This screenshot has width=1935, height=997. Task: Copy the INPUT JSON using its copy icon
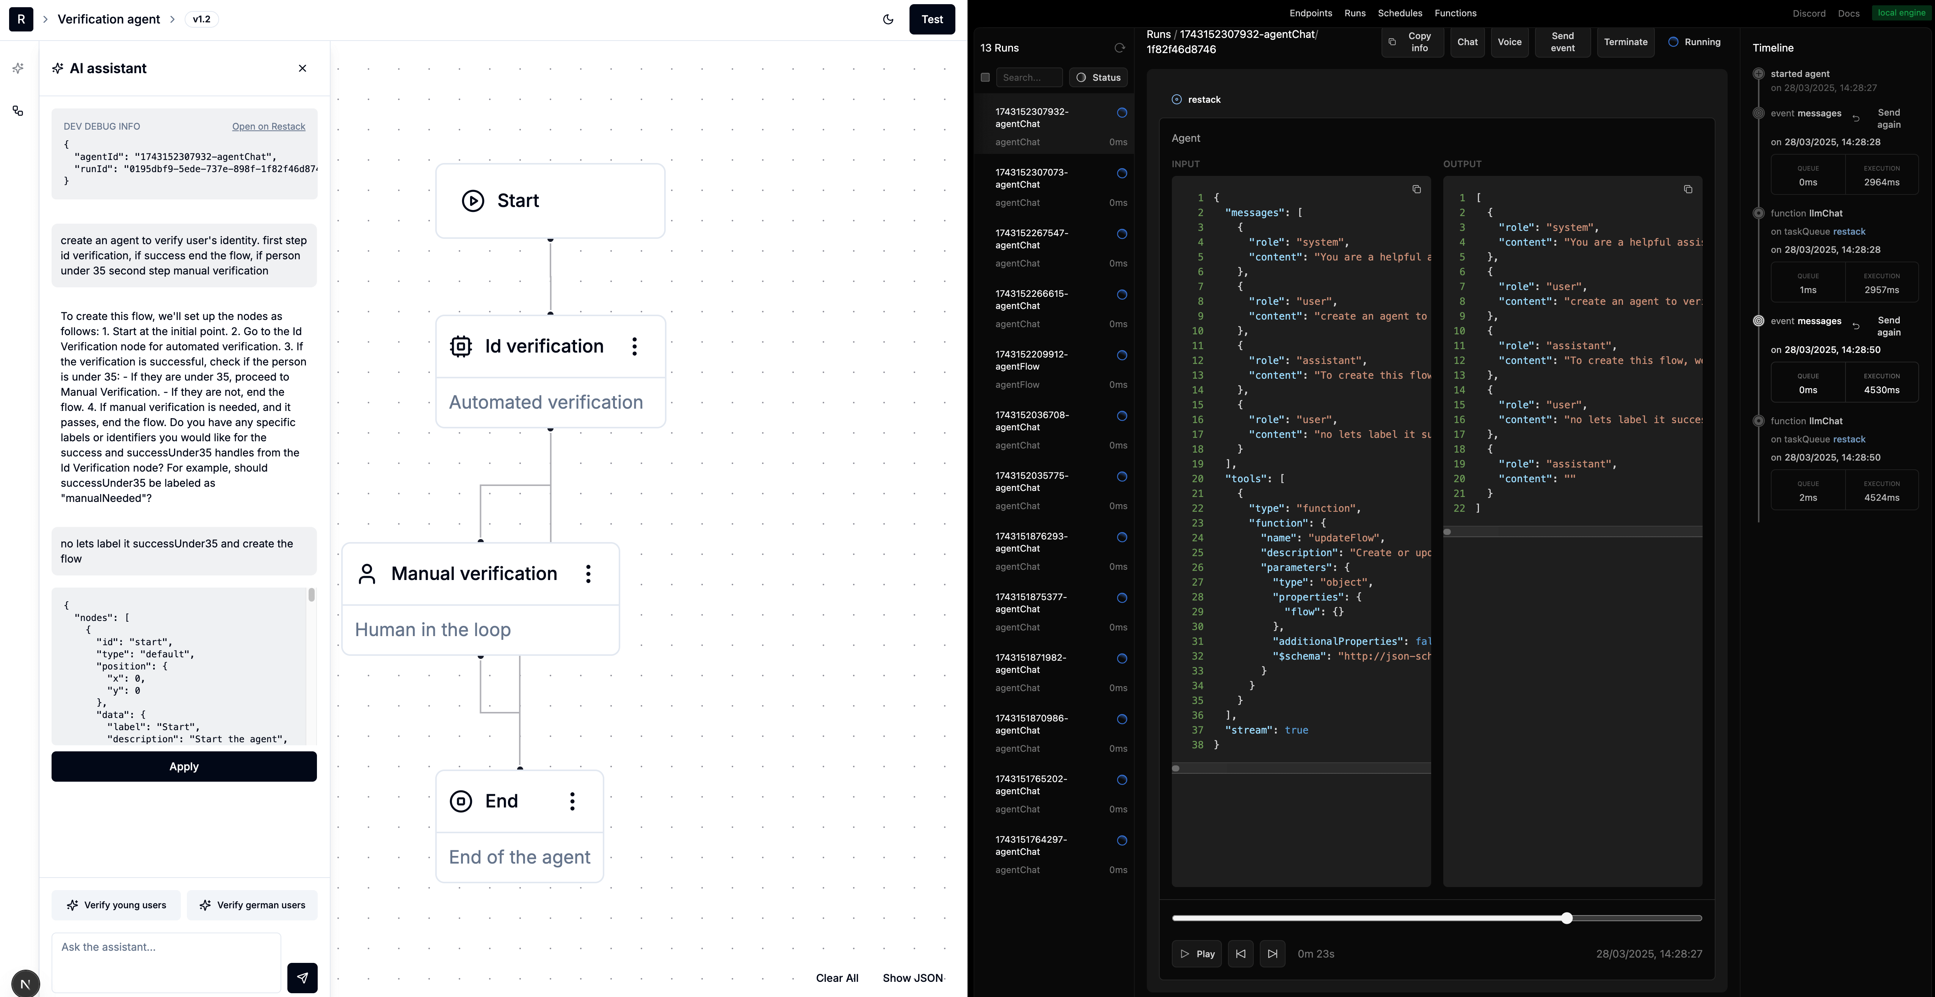[1417, 189]
